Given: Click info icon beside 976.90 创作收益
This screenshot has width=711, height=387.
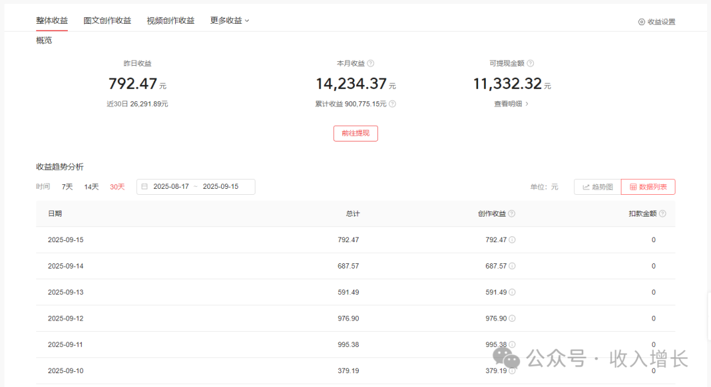Looking at the screenshot, I should point(512,319).
